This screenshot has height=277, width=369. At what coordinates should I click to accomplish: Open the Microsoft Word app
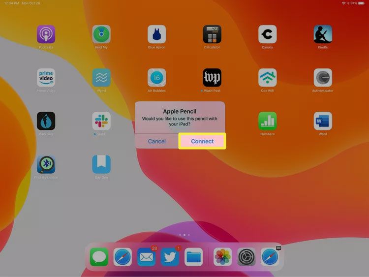[x=323, y=121]
